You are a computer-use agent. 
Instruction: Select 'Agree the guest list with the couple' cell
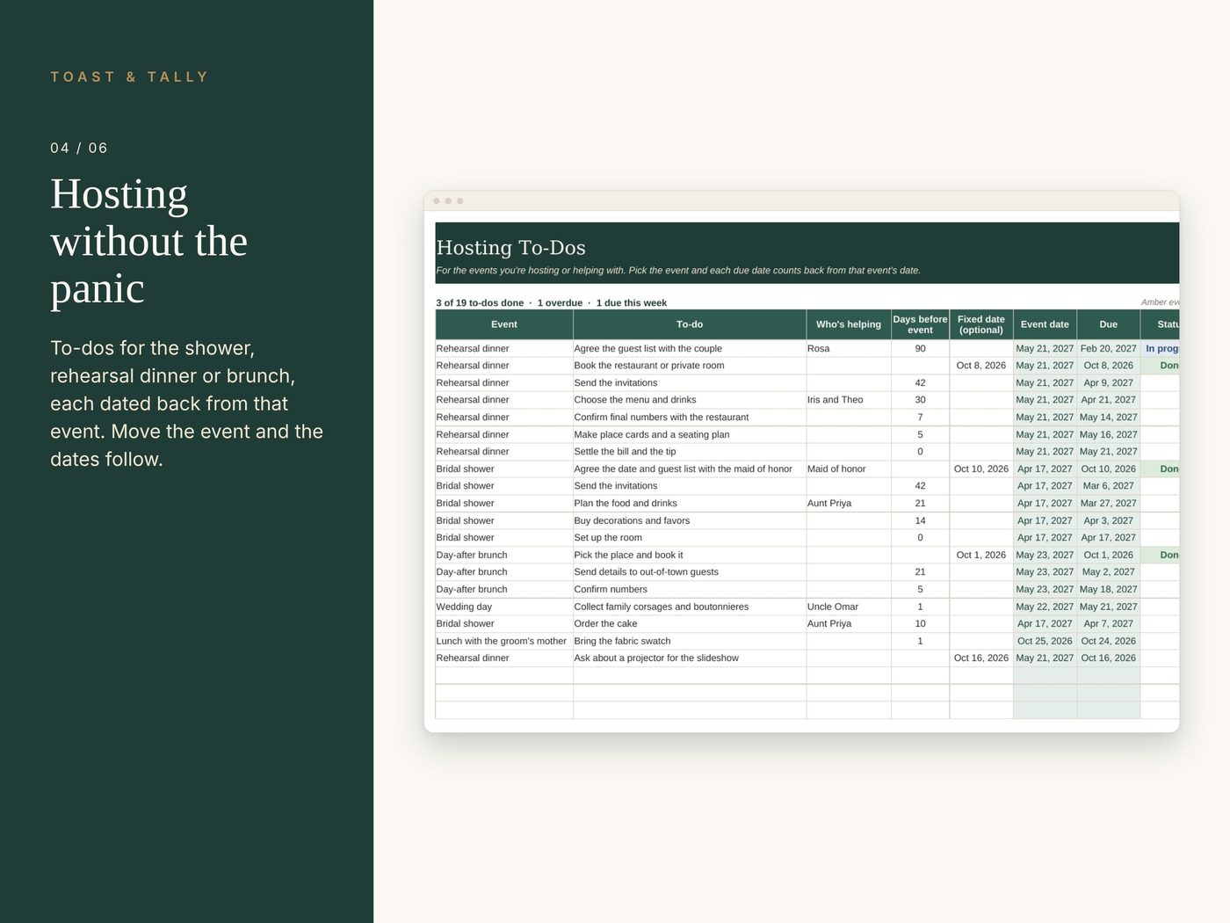pos(690,349)
